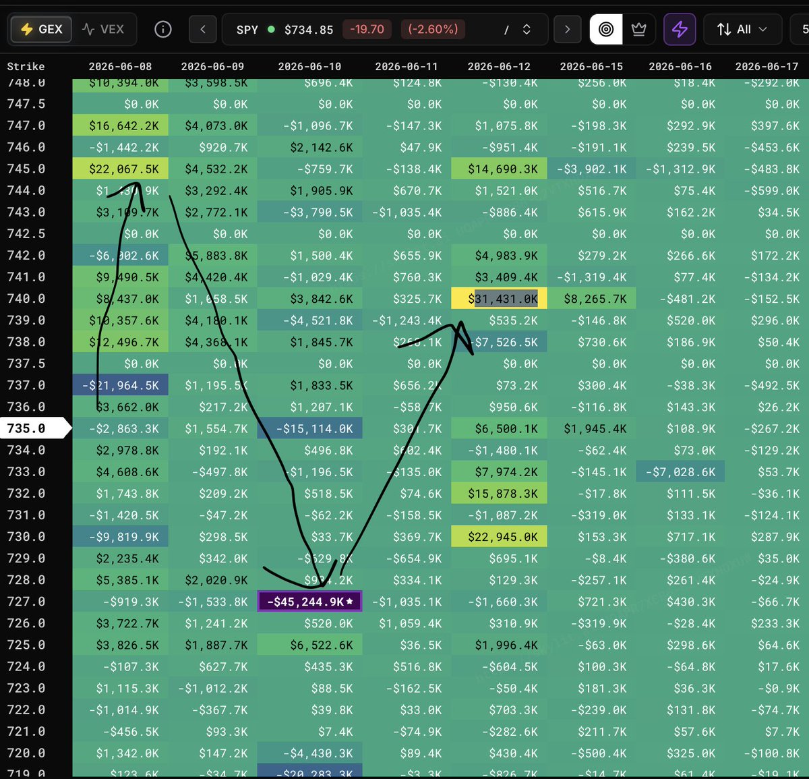809x779 pixels.
Task: Click the -$15,114.0K cell at 735.0
Action: pyautogui.click(x=310, y=428)
